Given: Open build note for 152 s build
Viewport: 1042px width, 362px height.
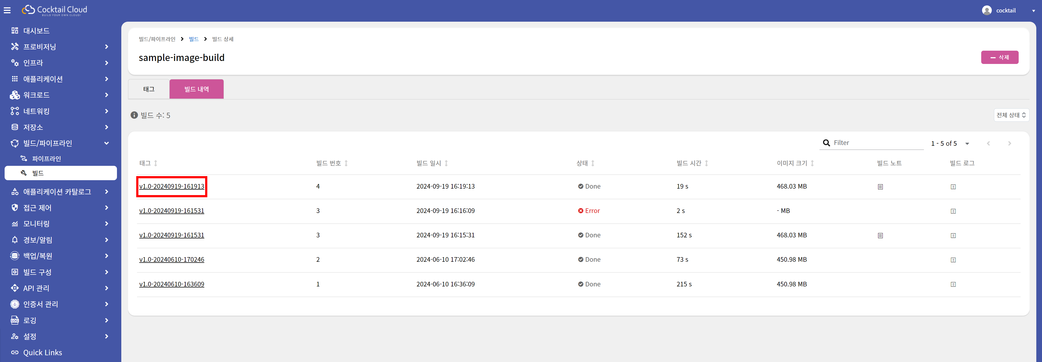Looking at the screenshot, I should (880, 235).
